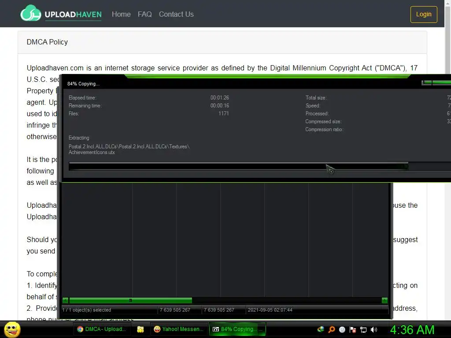
Task: Click the left scroll arrow in file list
Action: (x=65, y=300)
